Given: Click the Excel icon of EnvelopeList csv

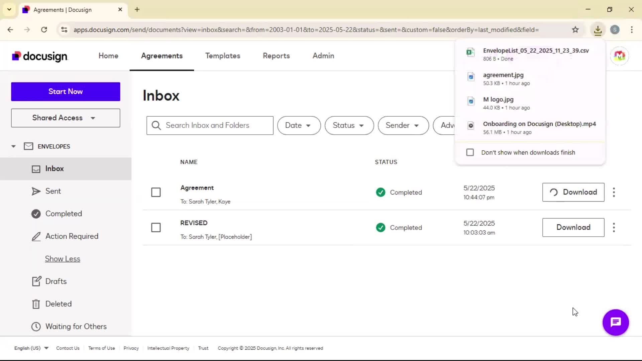Looking at the screenshot, I should (x=470, y=52).
